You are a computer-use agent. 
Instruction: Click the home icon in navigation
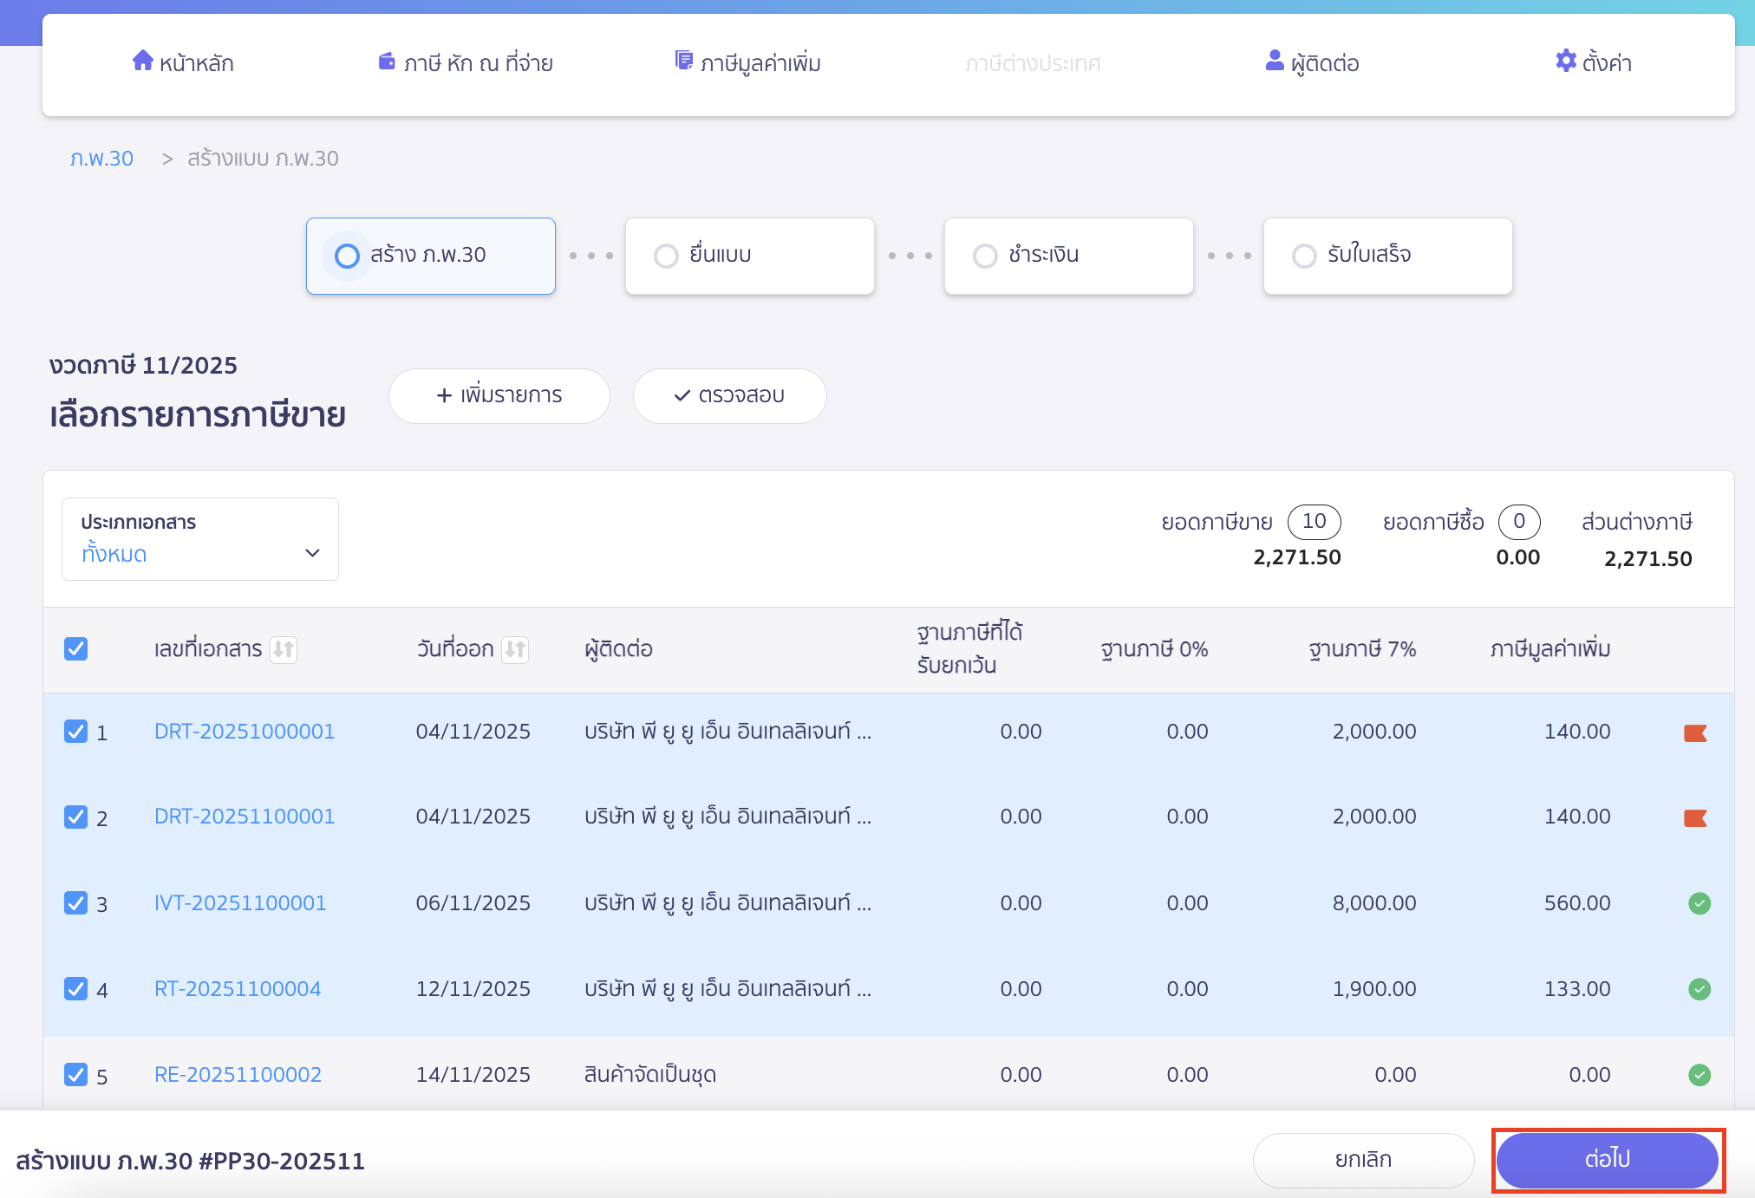pyautogui.click(x=142, y=61)
